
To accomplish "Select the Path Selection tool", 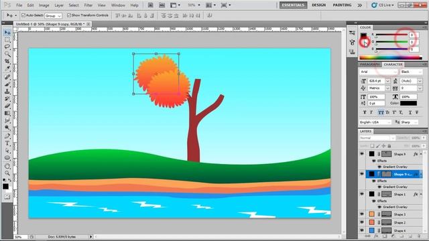I will point(7,150).
